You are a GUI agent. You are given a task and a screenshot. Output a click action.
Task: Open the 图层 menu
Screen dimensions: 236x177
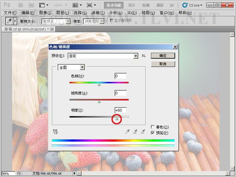click(x=63, y=13)
